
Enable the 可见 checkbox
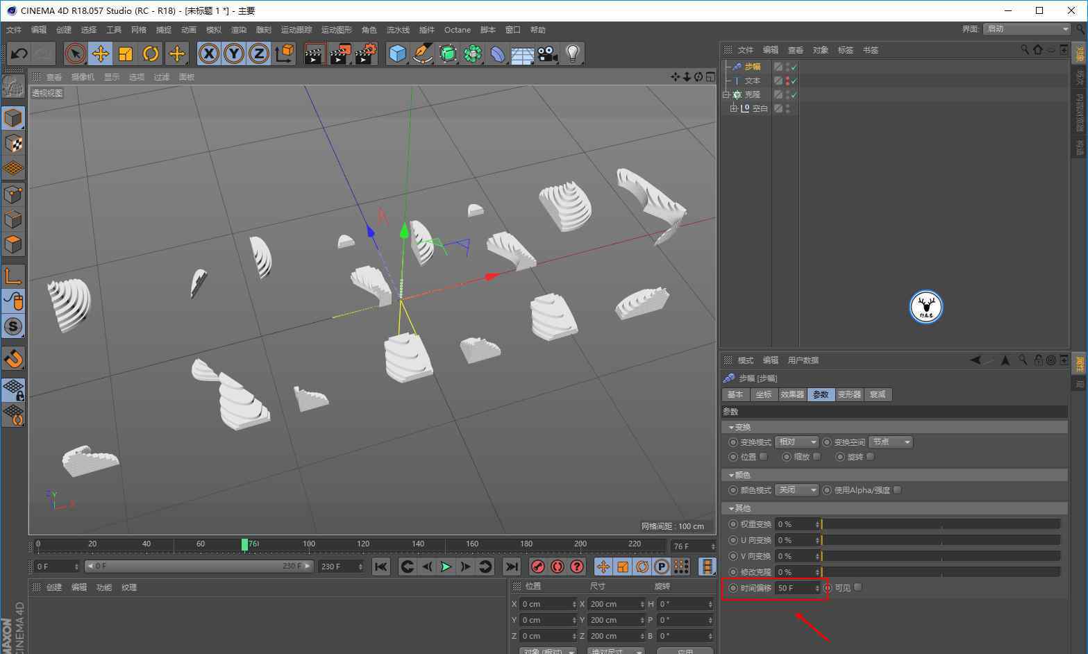point(858,587)
